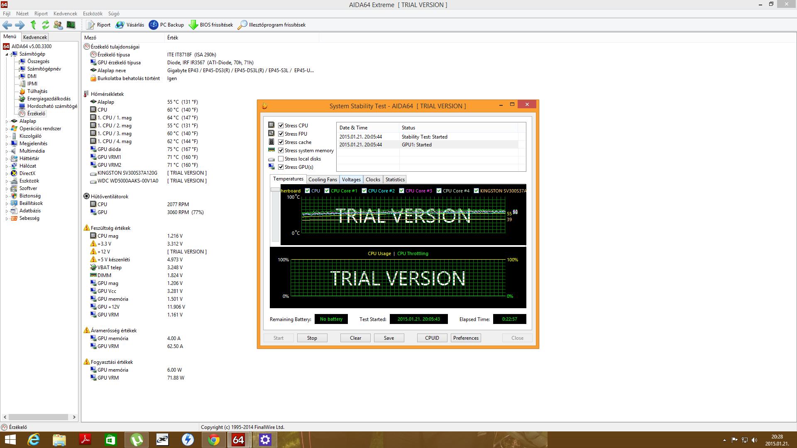Click the Stop button
797x448 pixels.
click(312, 338)
